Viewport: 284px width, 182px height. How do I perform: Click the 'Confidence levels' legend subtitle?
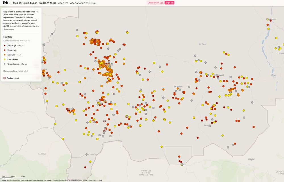pos(16,41)
